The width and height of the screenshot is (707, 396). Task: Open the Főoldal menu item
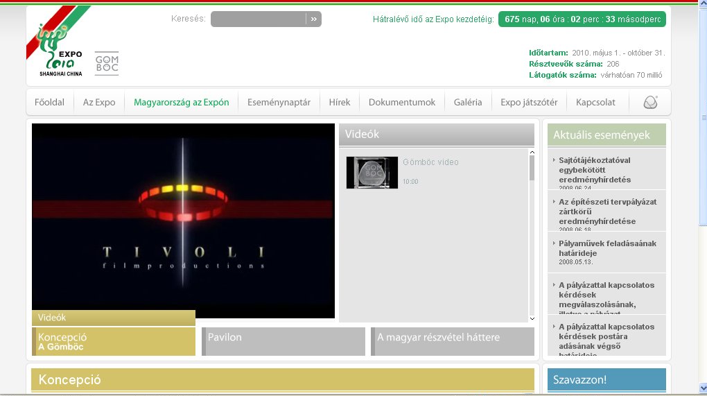pyautogui.click(x=50, y=103)
